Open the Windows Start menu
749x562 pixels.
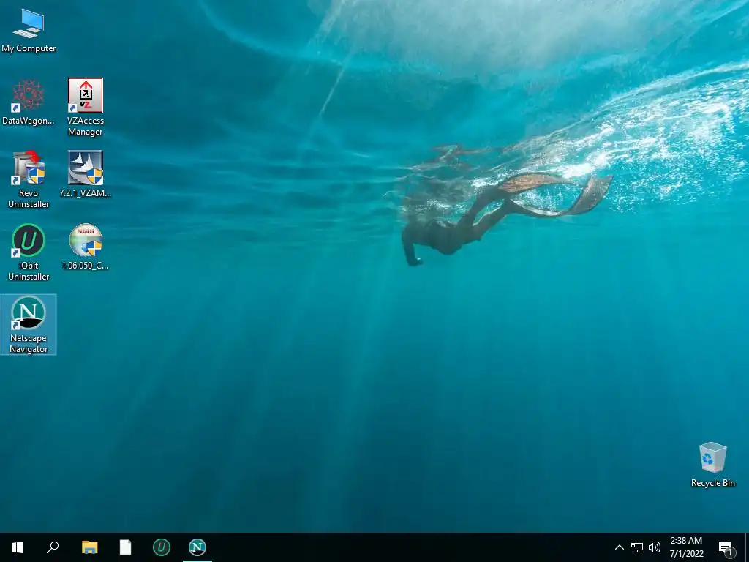[18, 547]
